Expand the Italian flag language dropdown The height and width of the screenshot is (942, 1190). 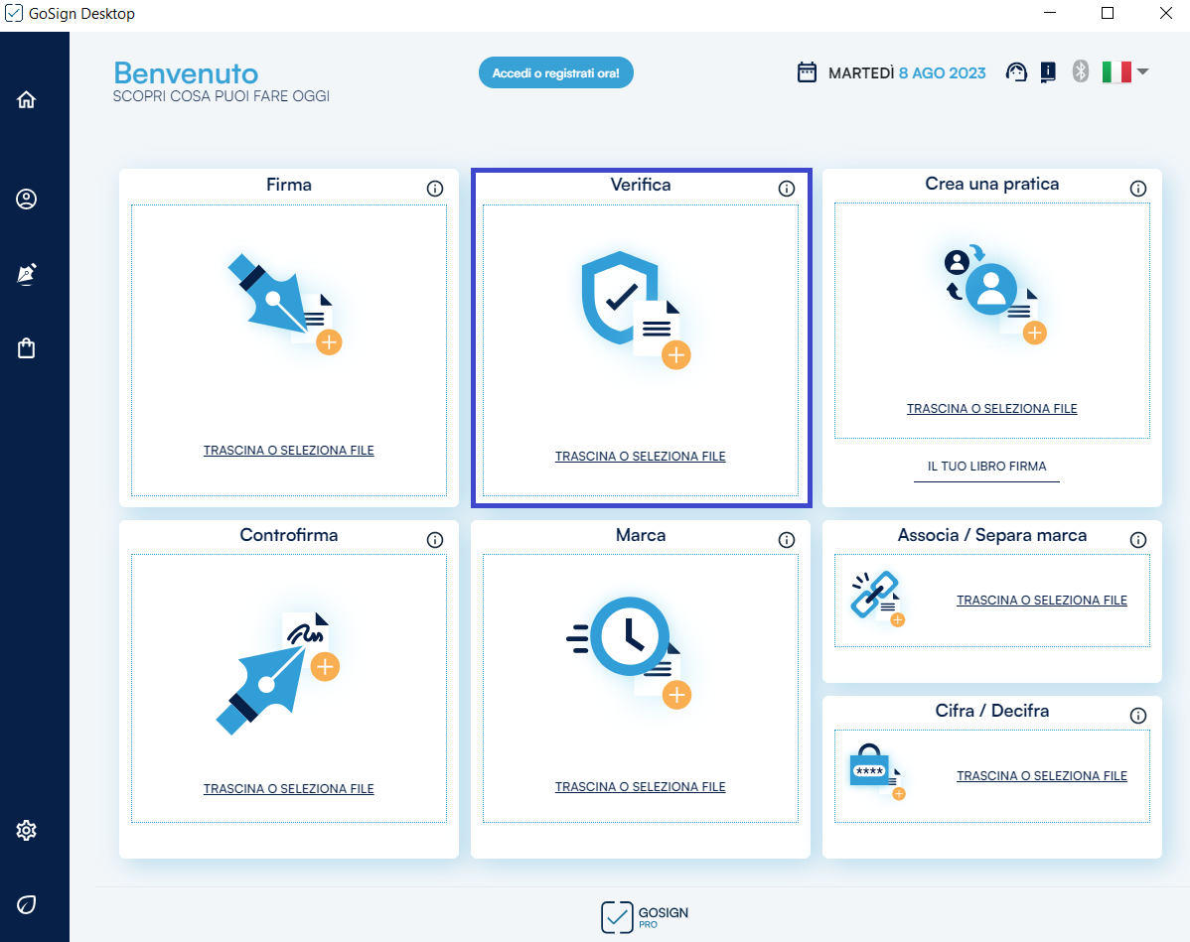pos(1125,71)
